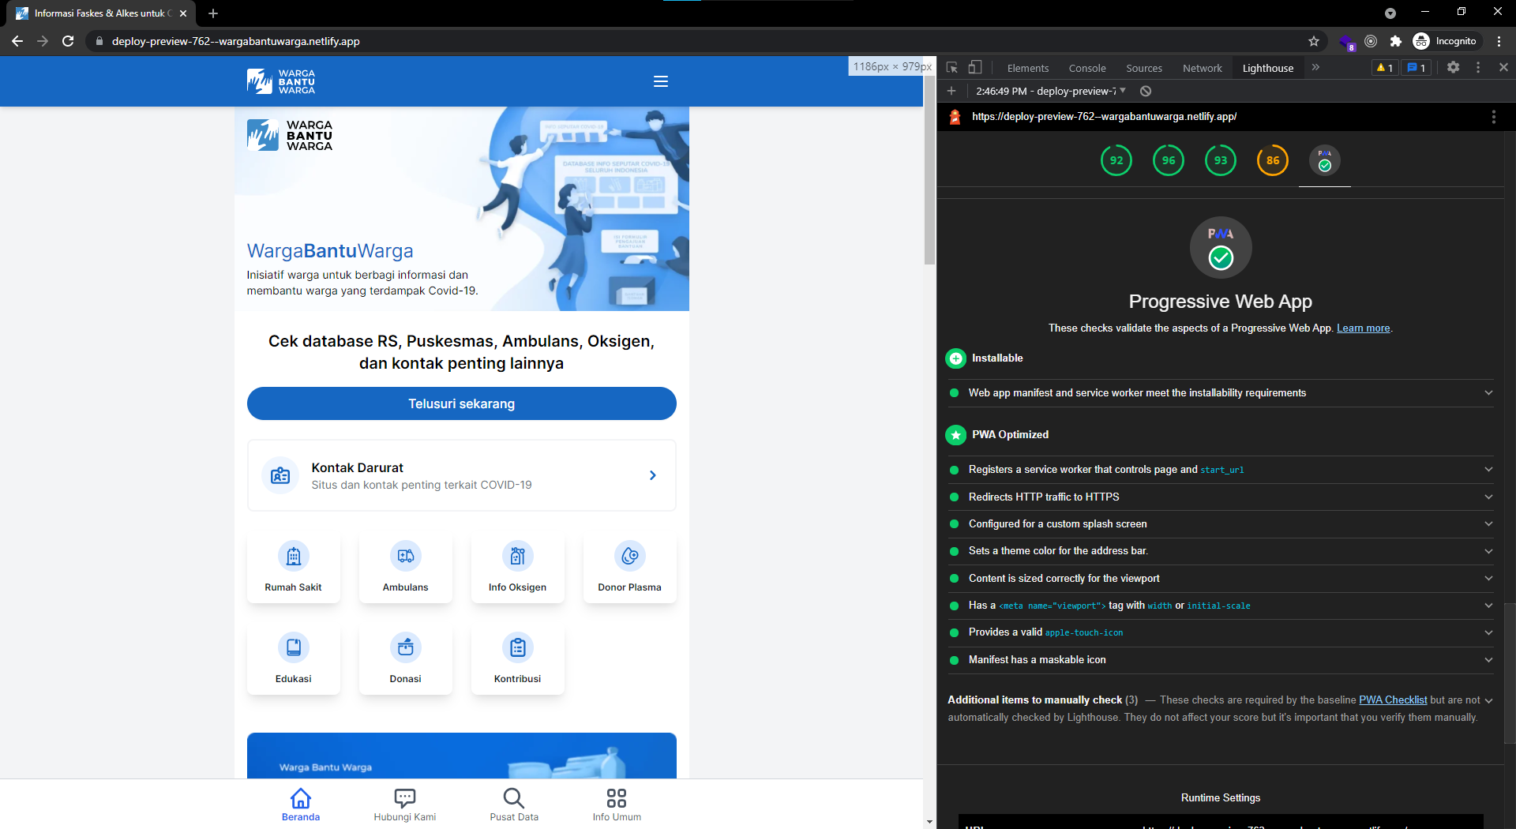The image size is (1516, 829).
Task: Clear all Lighthouse reports icon
Action: (x=1146, y=91)
